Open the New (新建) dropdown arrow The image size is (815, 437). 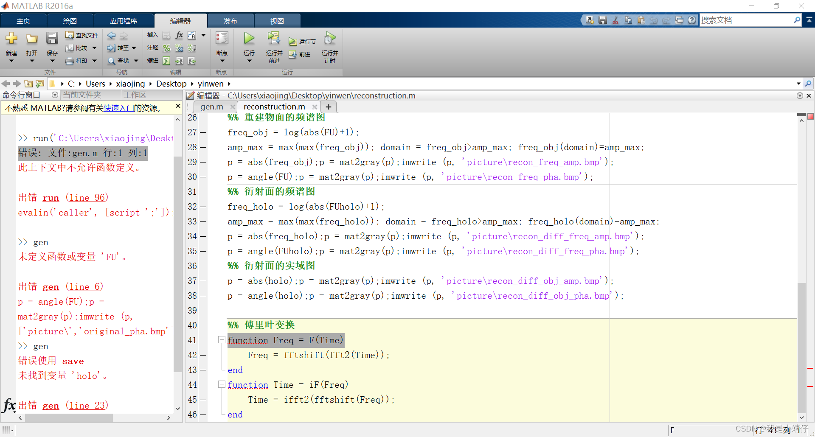(x=11, y=61)
